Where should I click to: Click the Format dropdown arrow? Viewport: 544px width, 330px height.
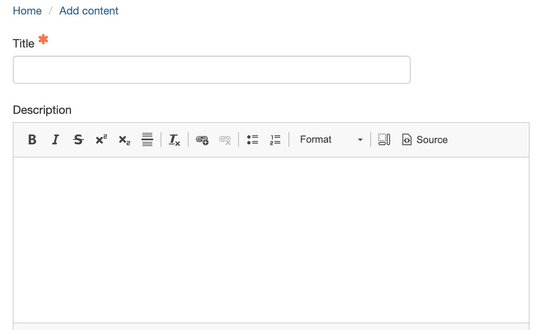point(360,139)
